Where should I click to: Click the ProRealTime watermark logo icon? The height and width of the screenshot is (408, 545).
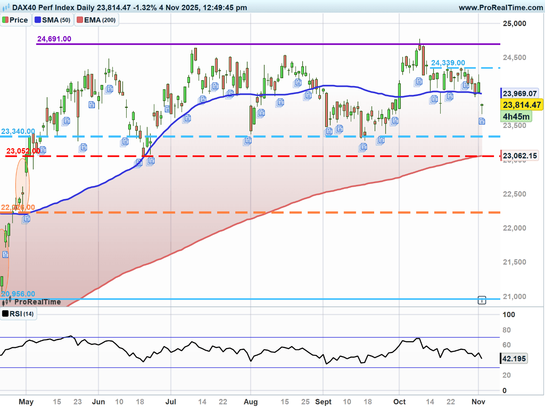[x=7, y=302]
